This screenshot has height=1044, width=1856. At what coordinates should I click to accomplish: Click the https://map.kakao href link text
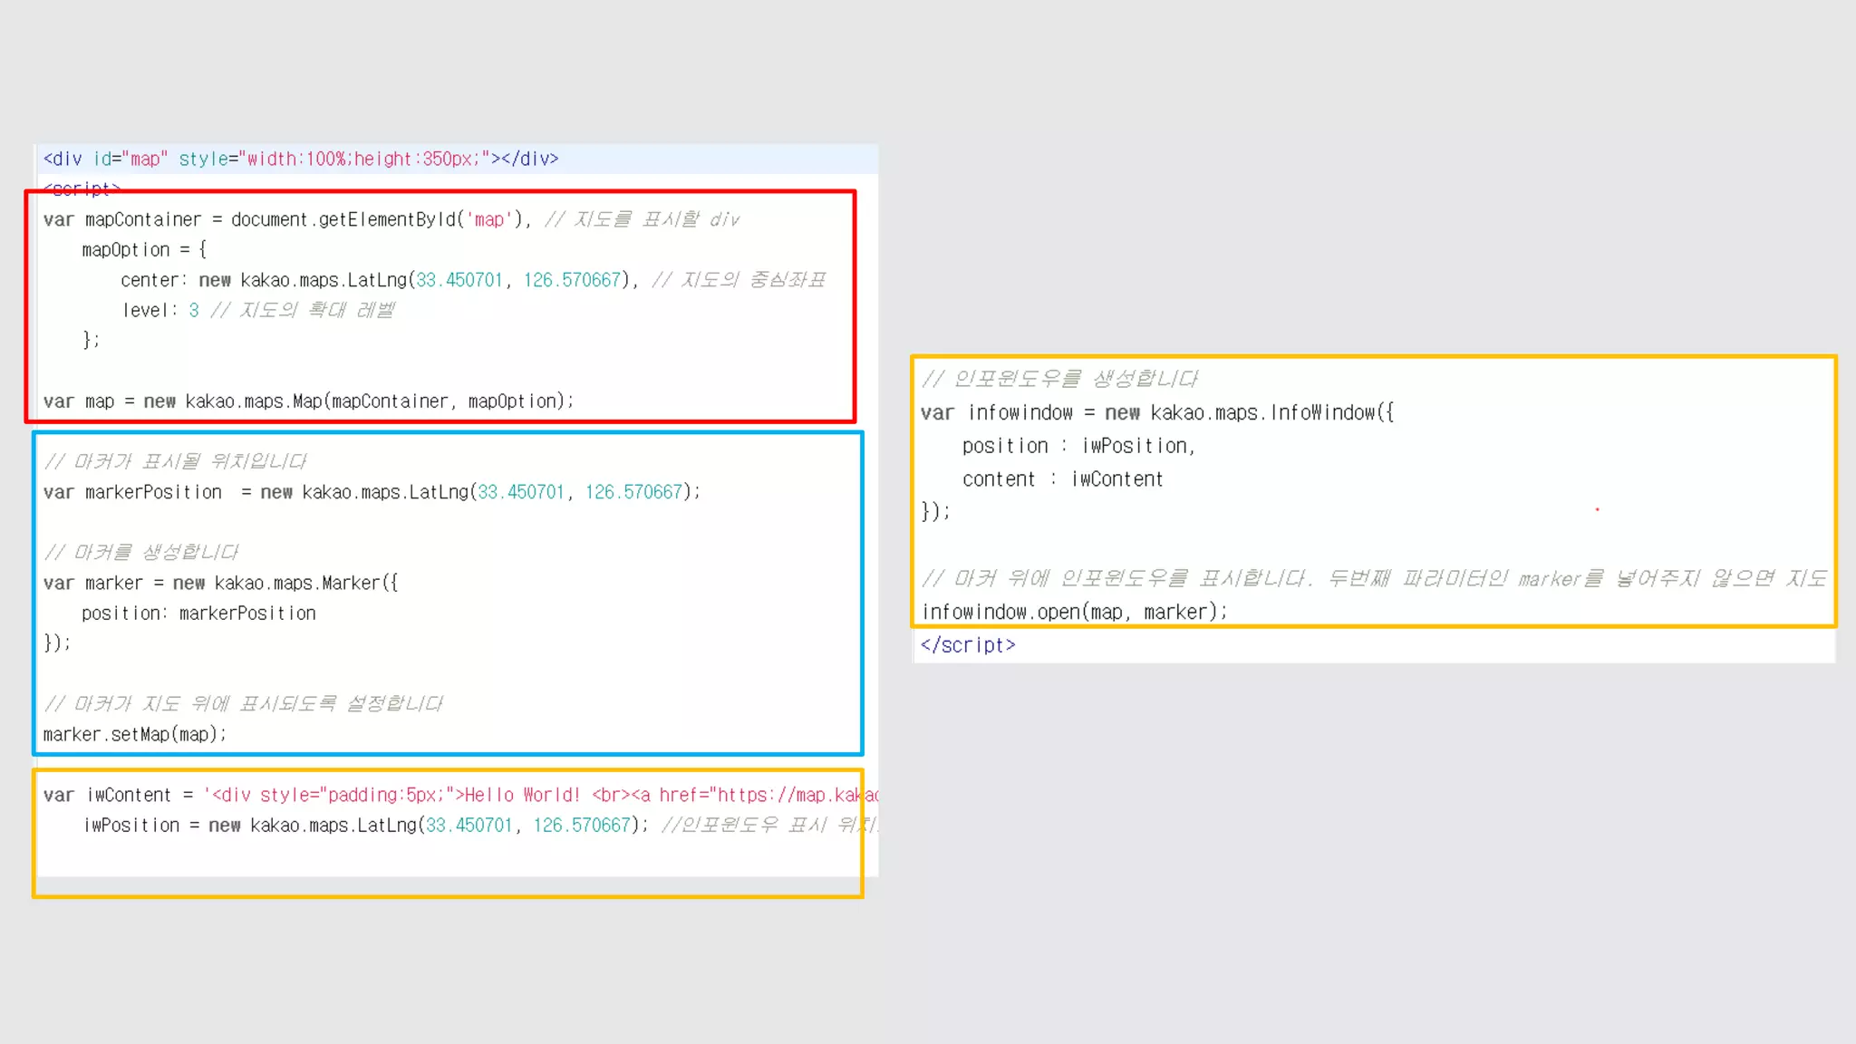pyautogui.click(x=797, y=795)
